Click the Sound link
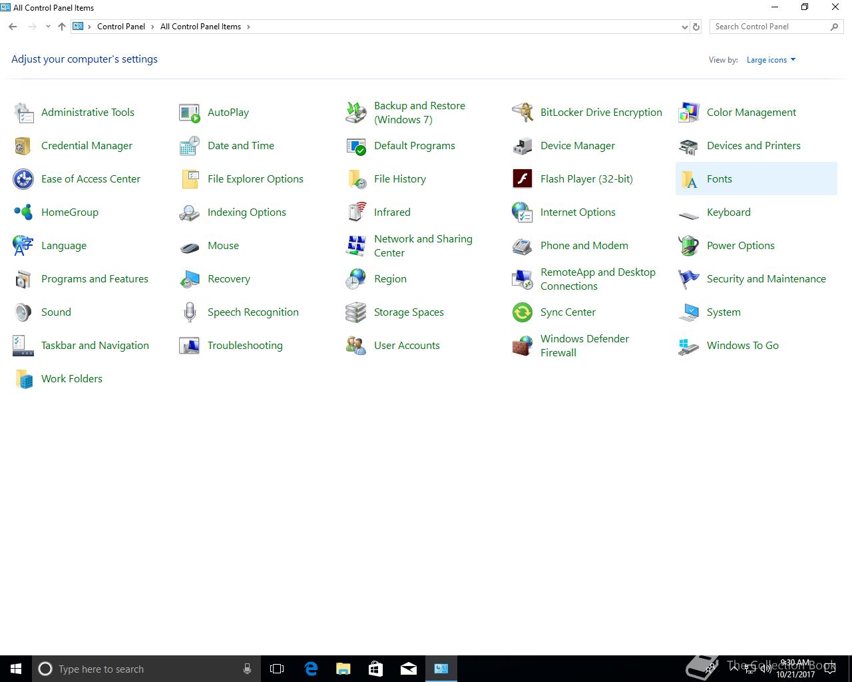The image size is (852, 682). [56, 312]
